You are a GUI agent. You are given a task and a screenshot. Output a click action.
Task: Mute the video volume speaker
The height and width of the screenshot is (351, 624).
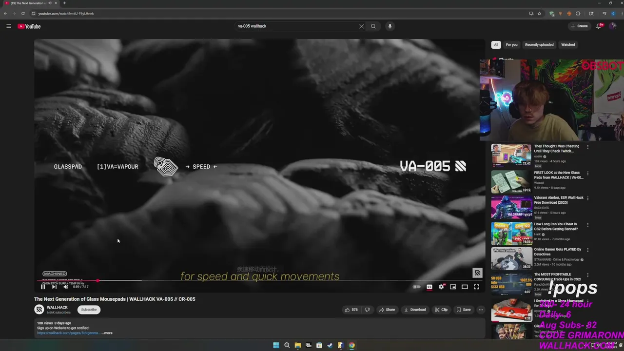click(x=66, y=287)
